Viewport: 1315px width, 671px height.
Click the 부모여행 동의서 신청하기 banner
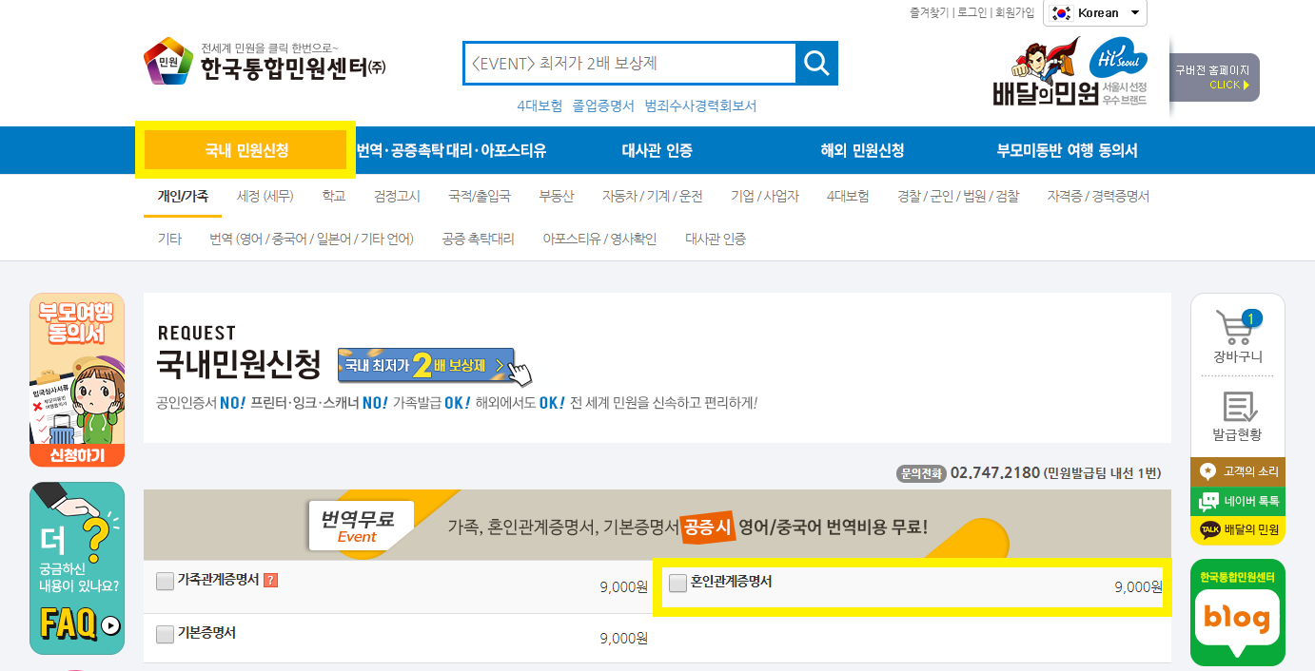[x=77, y=380]
